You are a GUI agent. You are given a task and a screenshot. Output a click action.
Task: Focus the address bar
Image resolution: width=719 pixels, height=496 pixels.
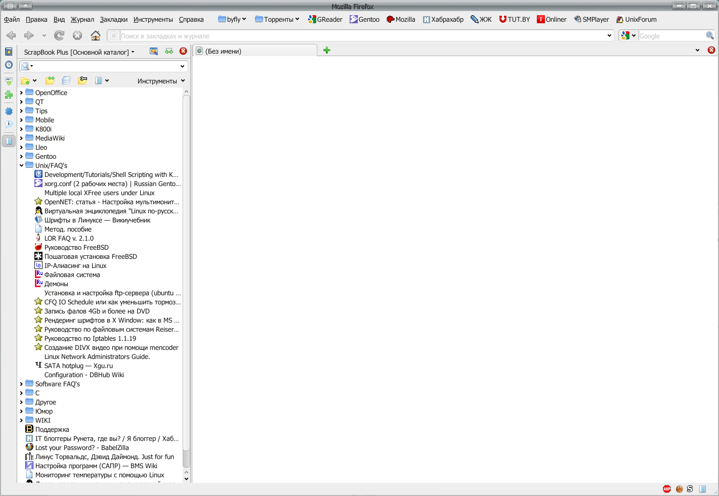[362, 36]
